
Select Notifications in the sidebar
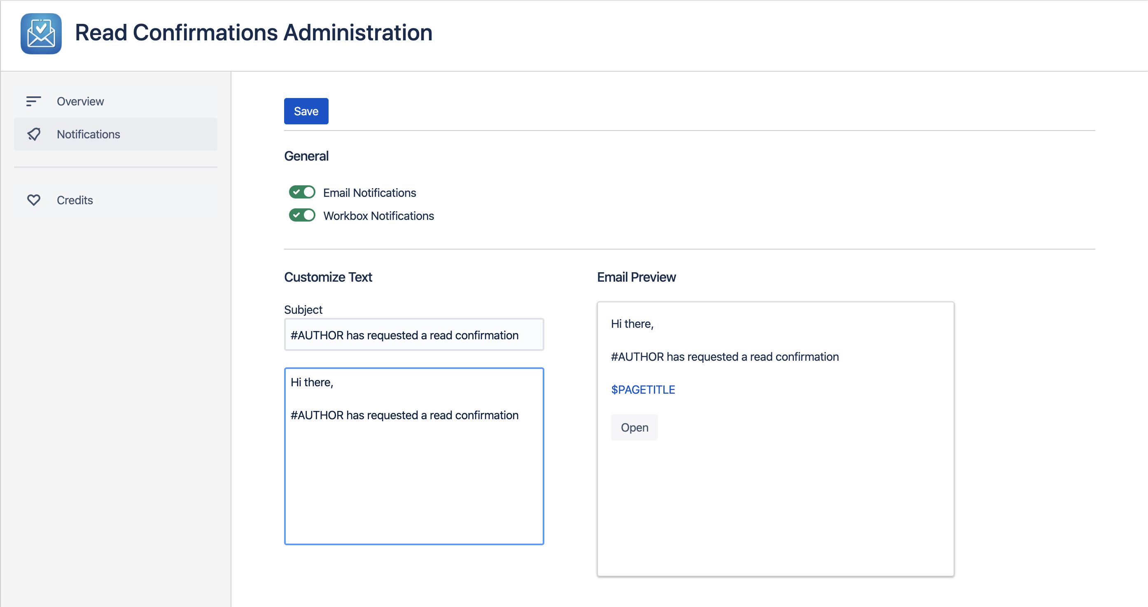(115, 134)
